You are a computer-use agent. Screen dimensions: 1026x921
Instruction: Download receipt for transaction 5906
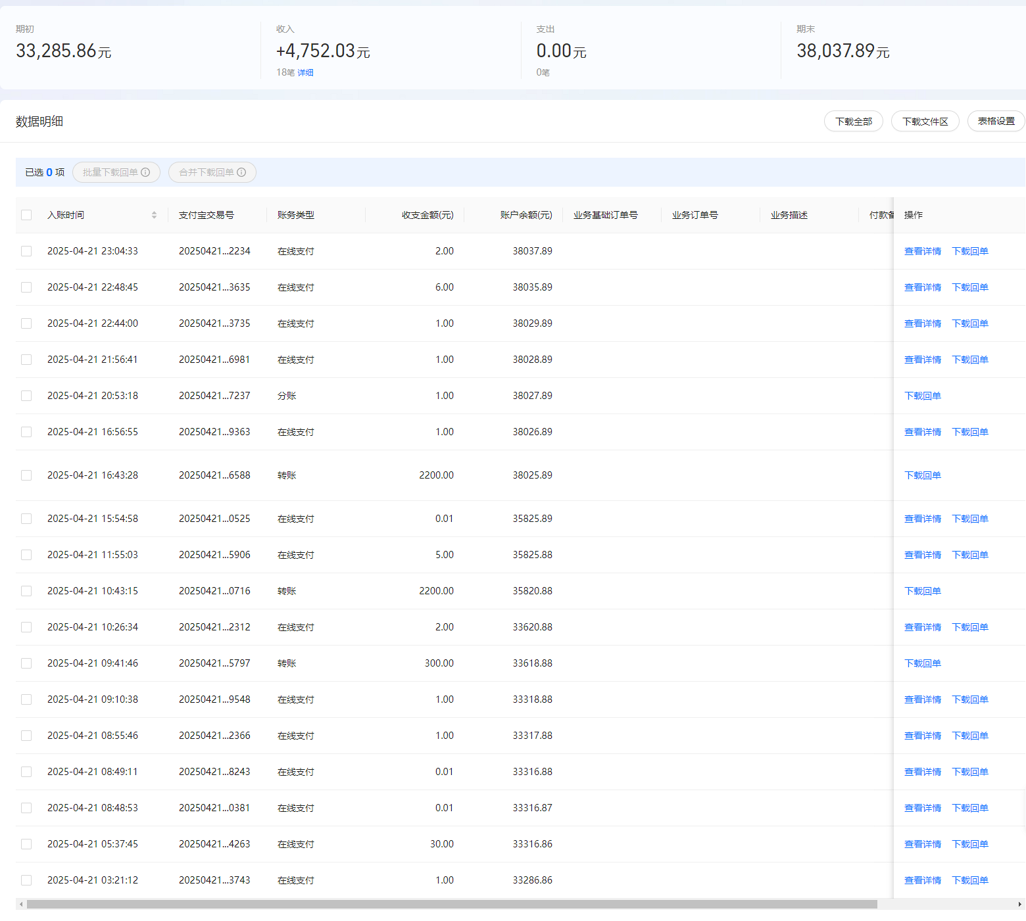pyautogui.click(x=970, y=555)
